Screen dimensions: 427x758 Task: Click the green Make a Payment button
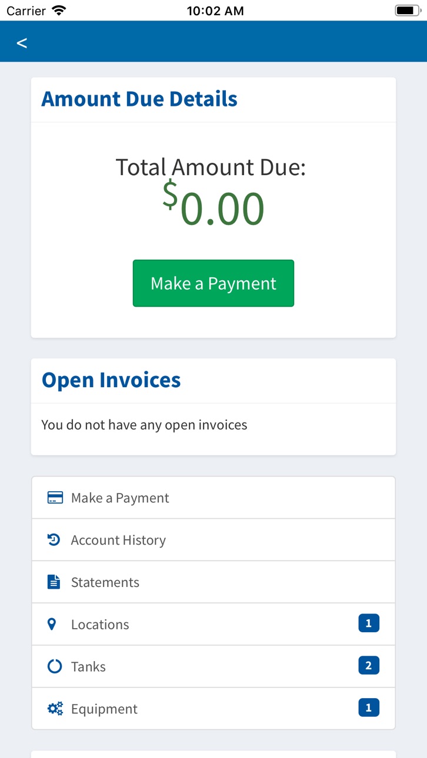(x=213, y=283)
